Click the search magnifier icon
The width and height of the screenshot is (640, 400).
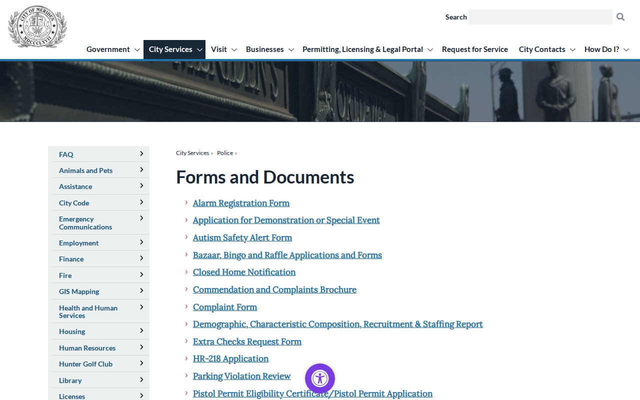pyautogui.click(x=620, y=17)
